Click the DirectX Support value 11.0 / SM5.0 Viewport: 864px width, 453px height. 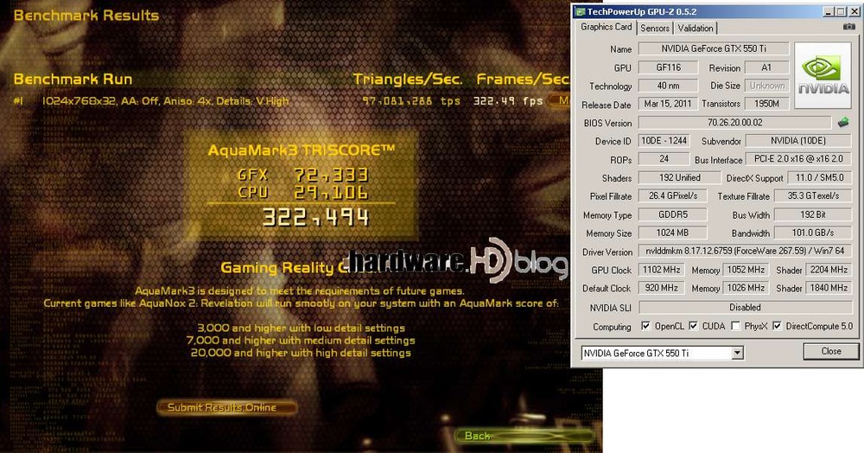point(819,177)
